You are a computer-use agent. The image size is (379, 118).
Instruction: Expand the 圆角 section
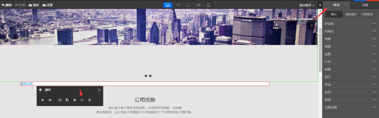[350, 100]
